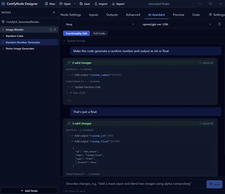Delete the Image Blender node via trash icon

point(55,29)
